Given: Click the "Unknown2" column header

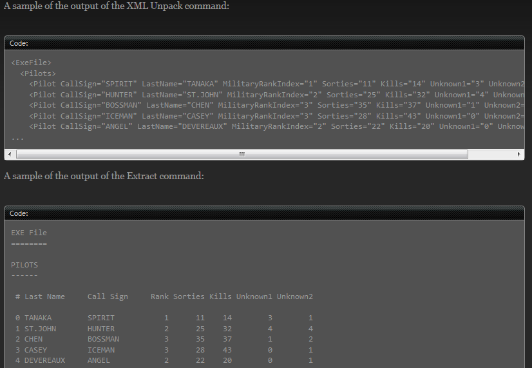Looking at the screenshot, I should point(295,296).
